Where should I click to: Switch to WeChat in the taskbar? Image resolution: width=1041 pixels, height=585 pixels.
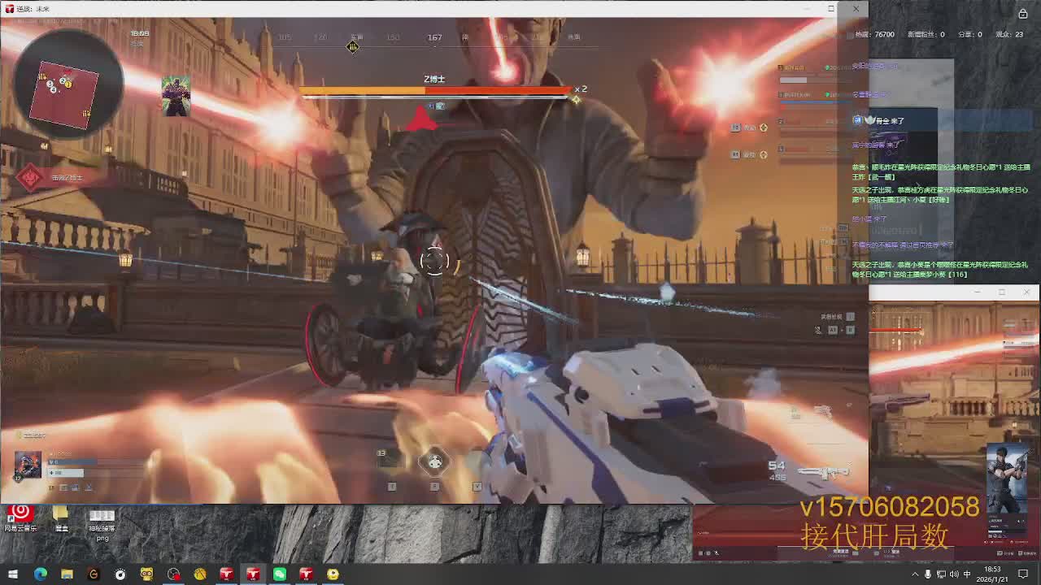[x=280, y=574]
